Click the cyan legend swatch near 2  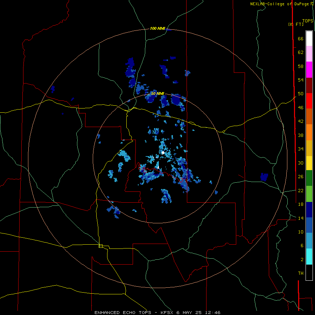click(x=309, y=257)
